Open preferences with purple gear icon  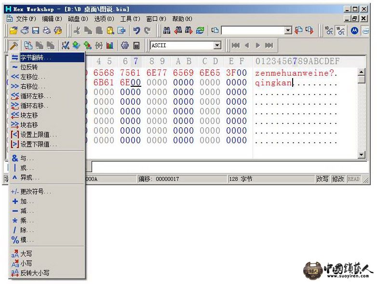124,45
